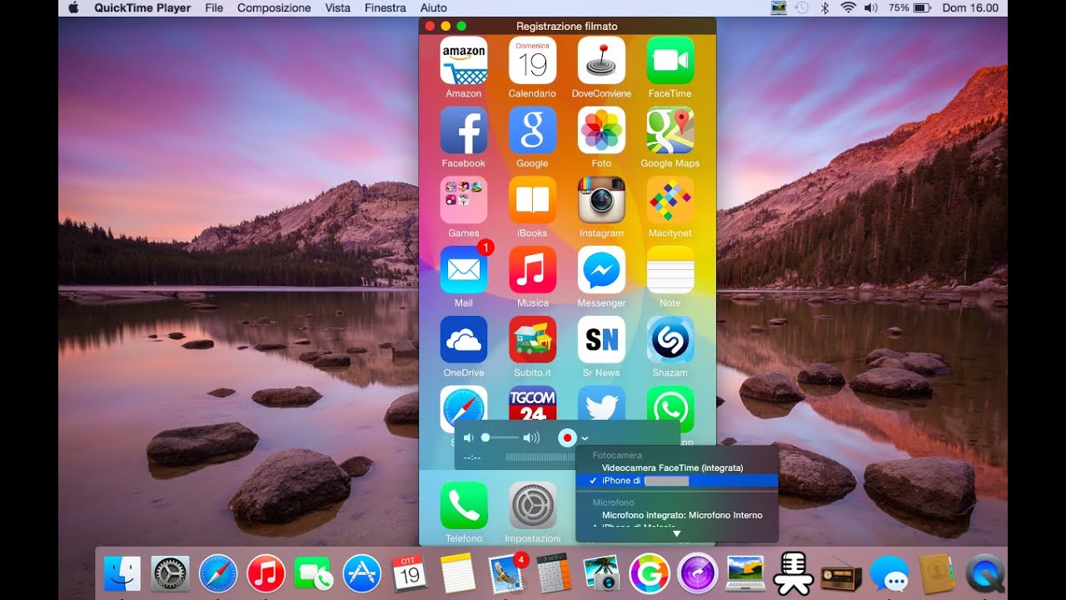
Task: Launch the Musica app
Action: pos(532,270)
